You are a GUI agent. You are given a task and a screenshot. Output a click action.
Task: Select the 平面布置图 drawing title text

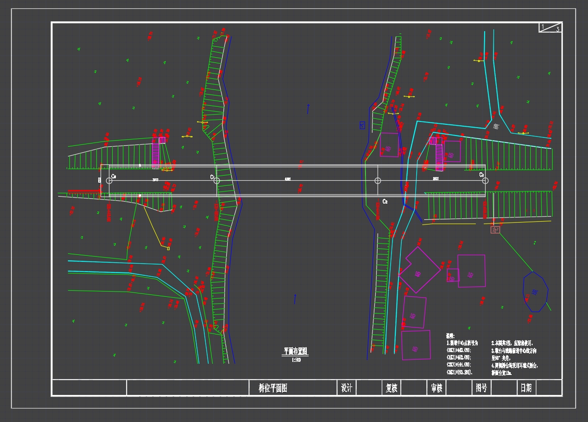(296, 351)
